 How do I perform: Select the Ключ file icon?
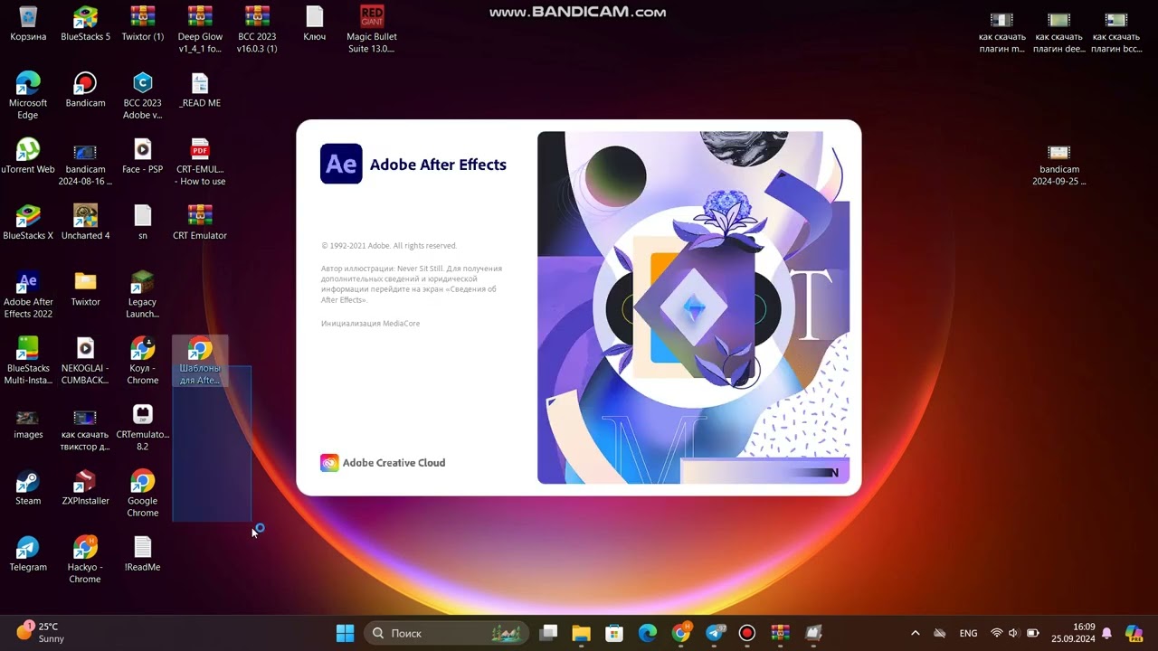tap(314, 24)
